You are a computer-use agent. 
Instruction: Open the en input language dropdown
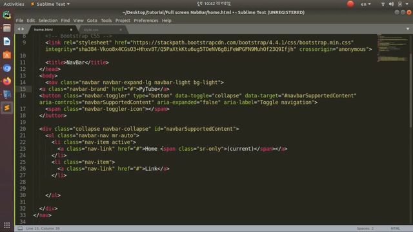[x=366, y=5]
